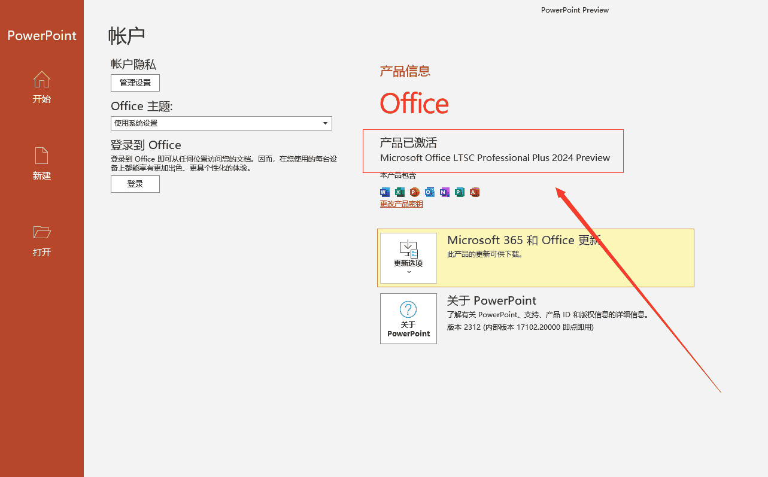Viewport: 768px width, 477px height.
Task: Click the 登录 button
Action: (135, 184)
